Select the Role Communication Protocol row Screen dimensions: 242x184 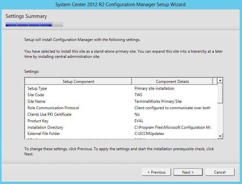121,108
